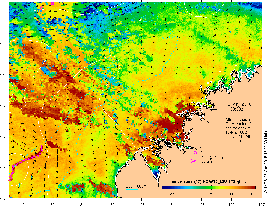Click the longitude axis label 121
Screen dimensions: 268x207
click(x=81, y=205)
